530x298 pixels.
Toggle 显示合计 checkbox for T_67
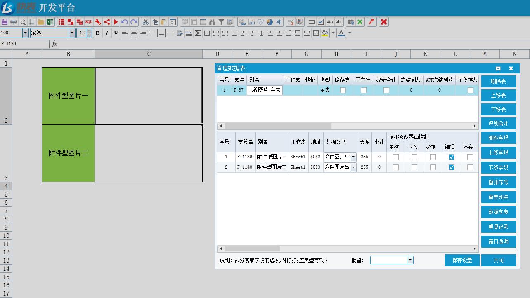386,90
